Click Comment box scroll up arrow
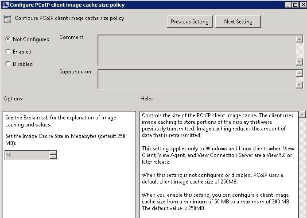Screen dimensions: 307x218 click(x=299, y=39)
